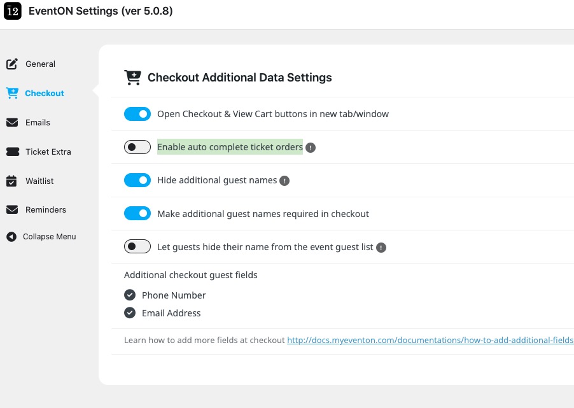Click info icon next to Hide additional guest names
The width and height of the screenshot is (574, 408).
click(x=284, y=181)
